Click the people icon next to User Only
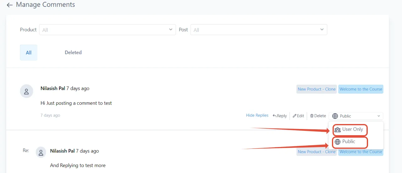 click(338, 130)
